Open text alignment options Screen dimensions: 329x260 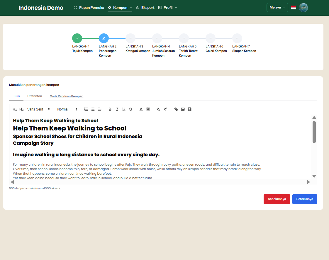pyautogui.click(x=100, y=109)
